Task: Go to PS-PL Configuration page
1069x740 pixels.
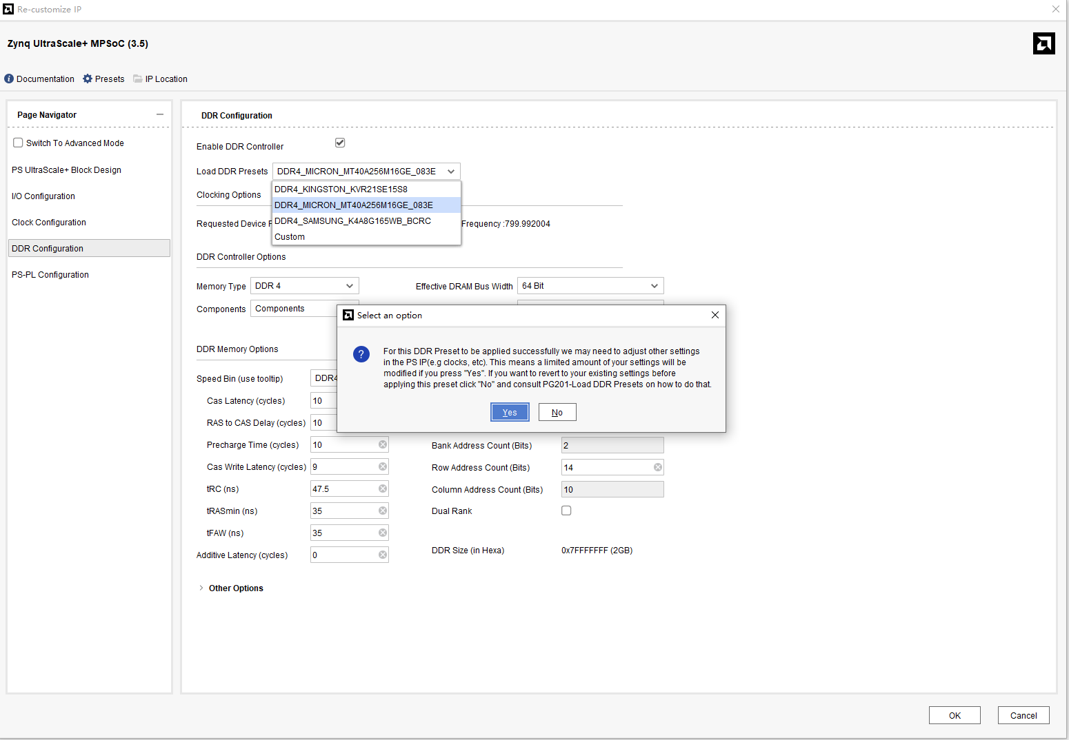Action: [50, 274]
